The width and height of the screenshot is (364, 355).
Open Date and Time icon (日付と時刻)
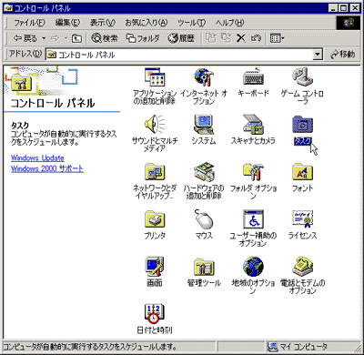pyautogui.click(x=155, y=314)
